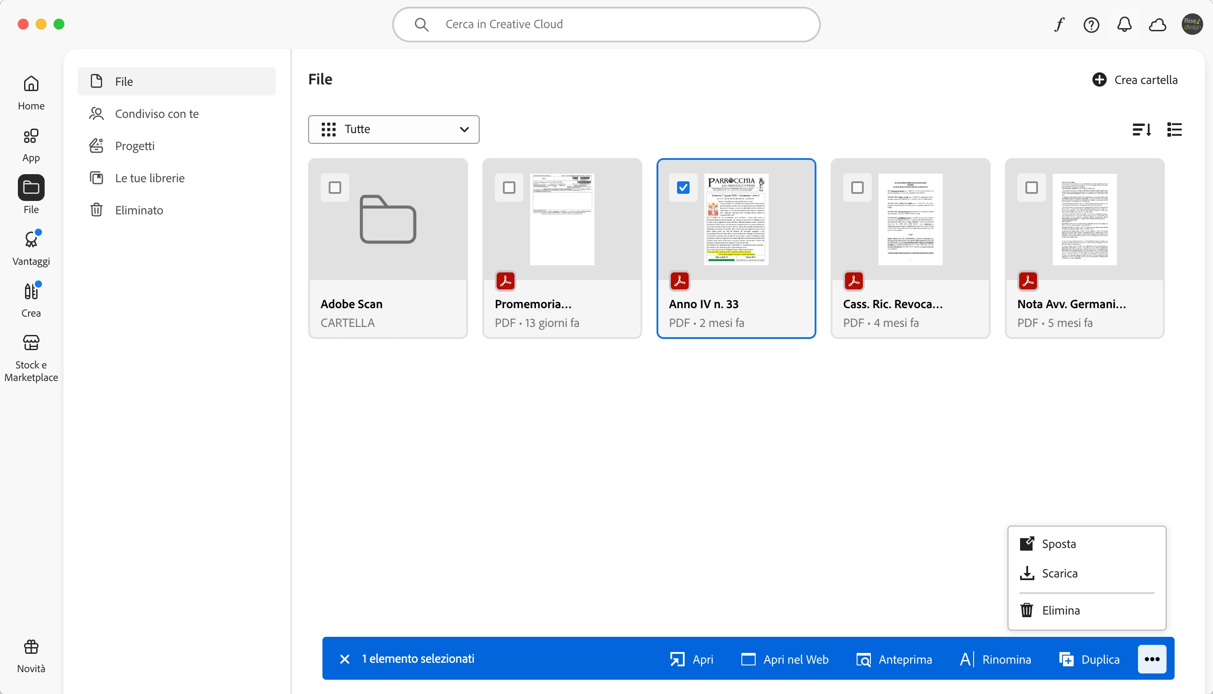Click the Cerca in Creative Cloud field
Image resolution: width=1213 pixels, height=694 pixels.
(605, 24)
